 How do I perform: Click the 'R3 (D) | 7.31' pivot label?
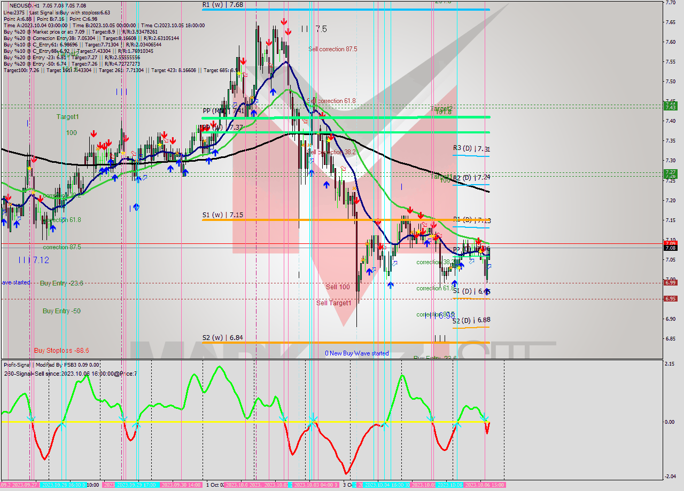(x=471, y=148)
